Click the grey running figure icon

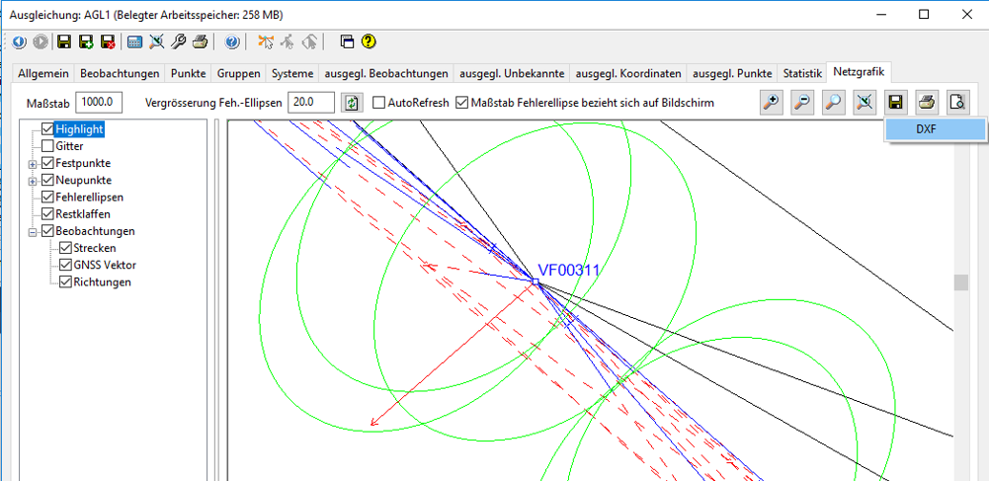288,42
